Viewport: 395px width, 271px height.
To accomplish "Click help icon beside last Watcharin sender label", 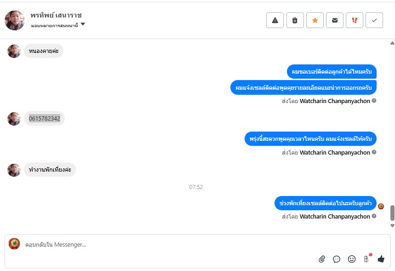I will (374, 216).
